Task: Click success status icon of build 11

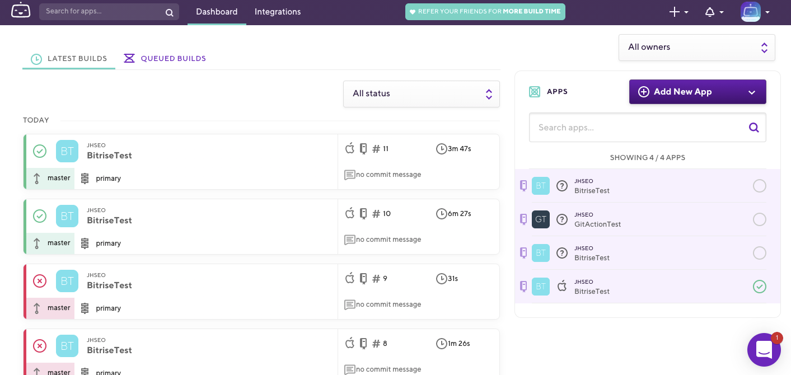Action: coord(40,151)
